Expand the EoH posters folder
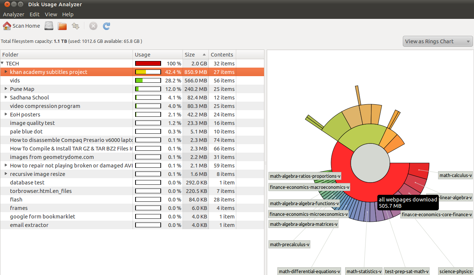 (x=6, y=114)
